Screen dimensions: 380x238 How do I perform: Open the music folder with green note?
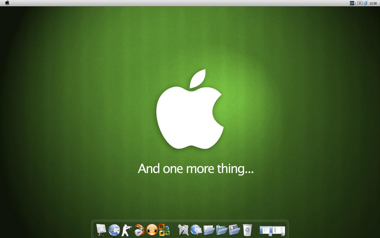(x=222, y=230)
